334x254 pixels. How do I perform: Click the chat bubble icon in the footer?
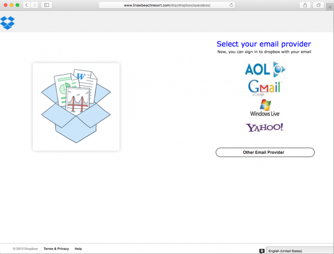click(262, 251)
